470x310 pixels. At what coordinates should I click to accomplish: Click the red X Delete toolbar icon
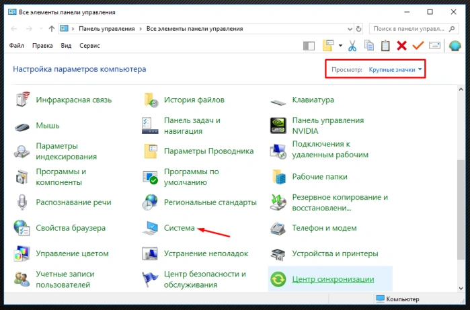pos(401,46)
